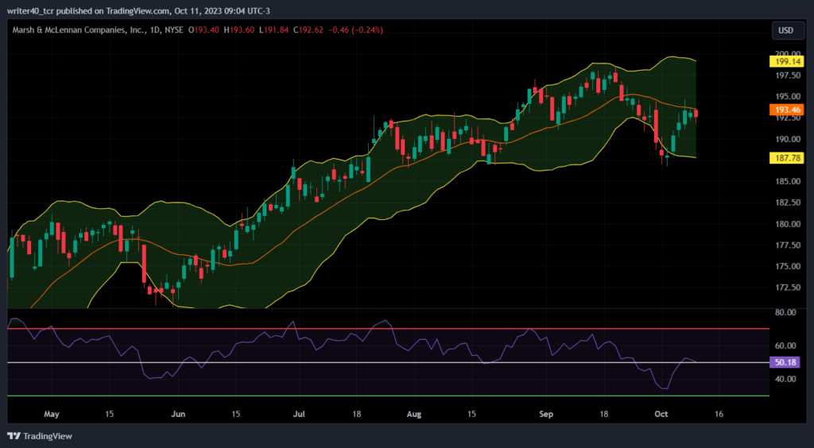Click the 200.00 price axis label
This screenshot has height=448, width=814.
(786, 54)
